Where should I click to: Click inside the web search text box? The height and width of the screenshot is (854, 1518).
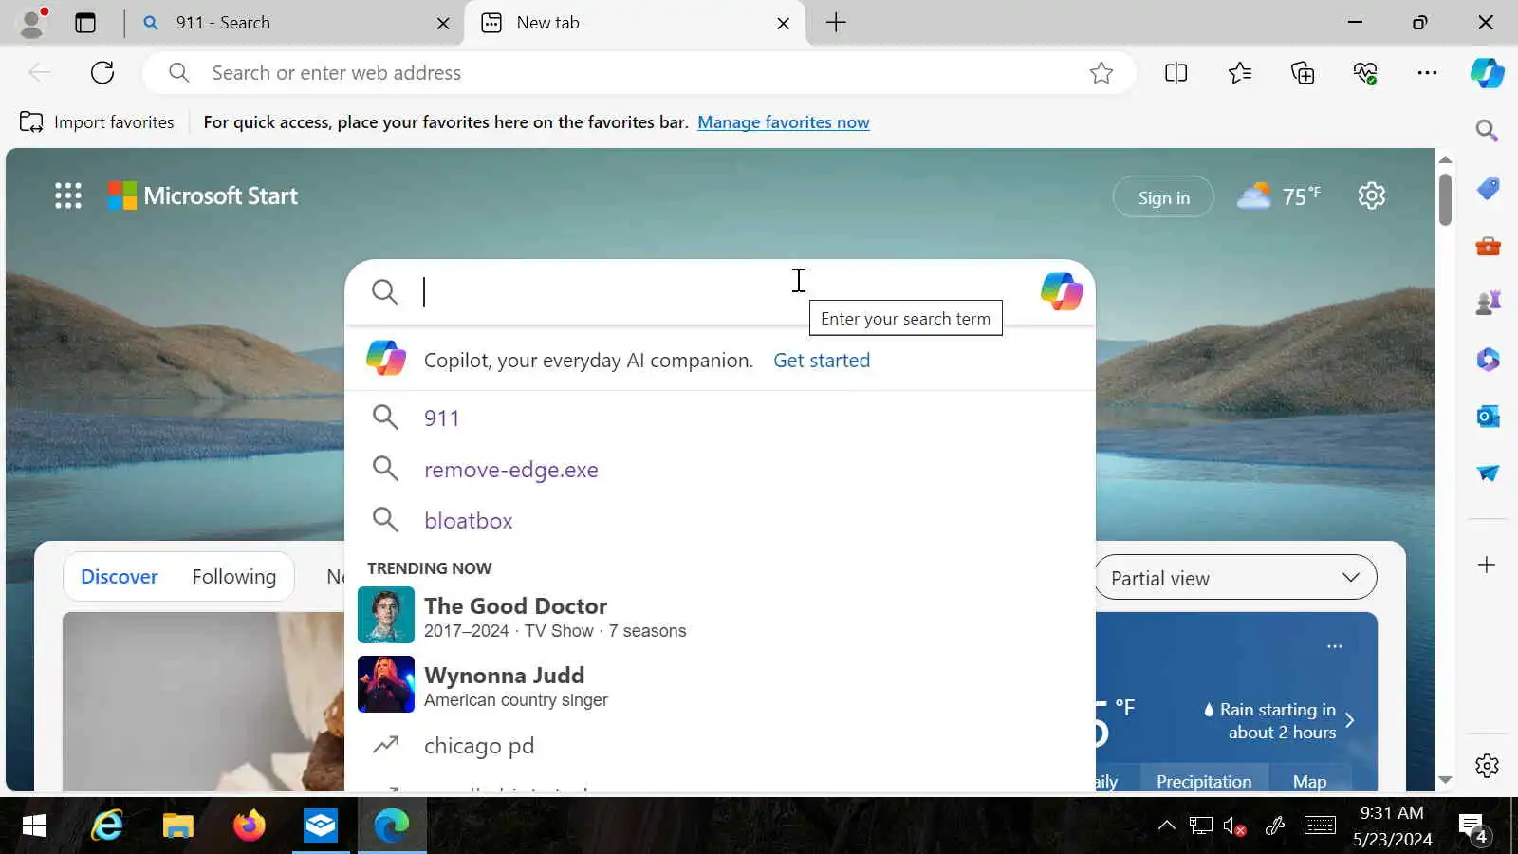click(721, 292)
